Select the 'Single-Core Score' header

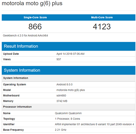(x=35, y=17)
